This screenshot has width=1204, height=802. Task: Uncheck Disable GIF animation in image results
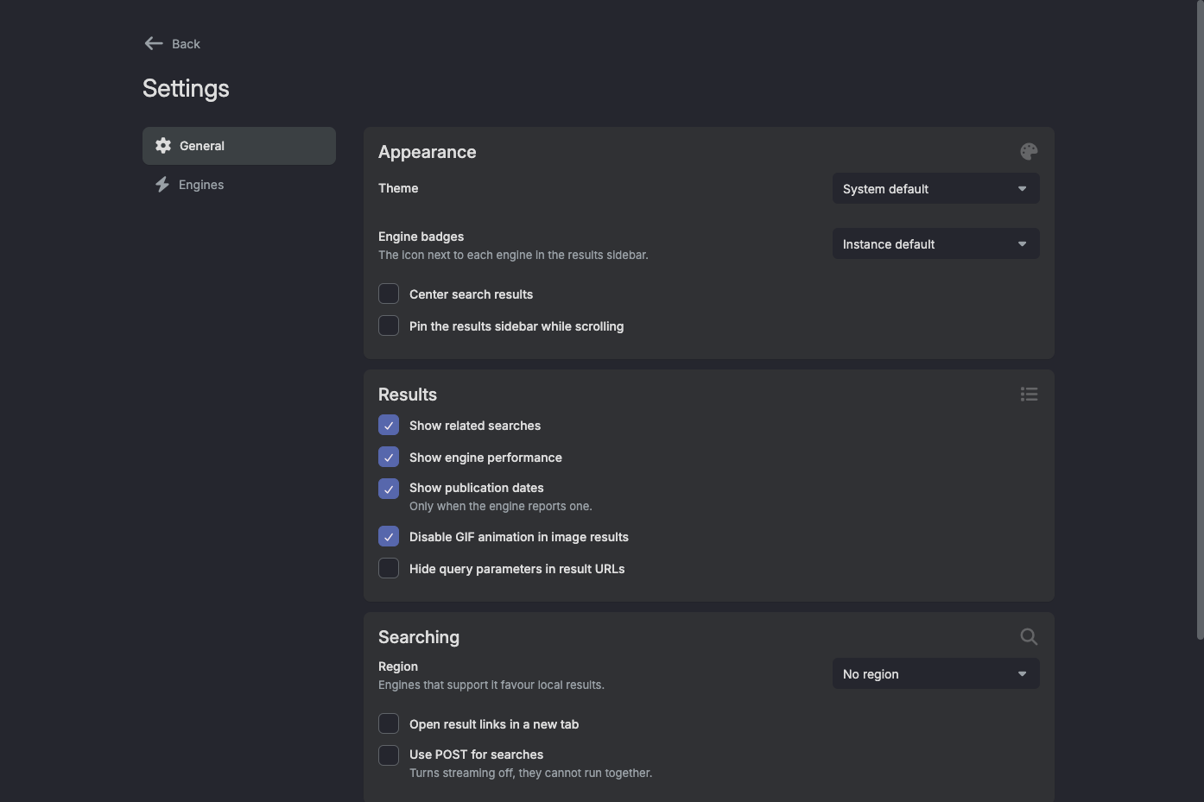click(389, 537)
